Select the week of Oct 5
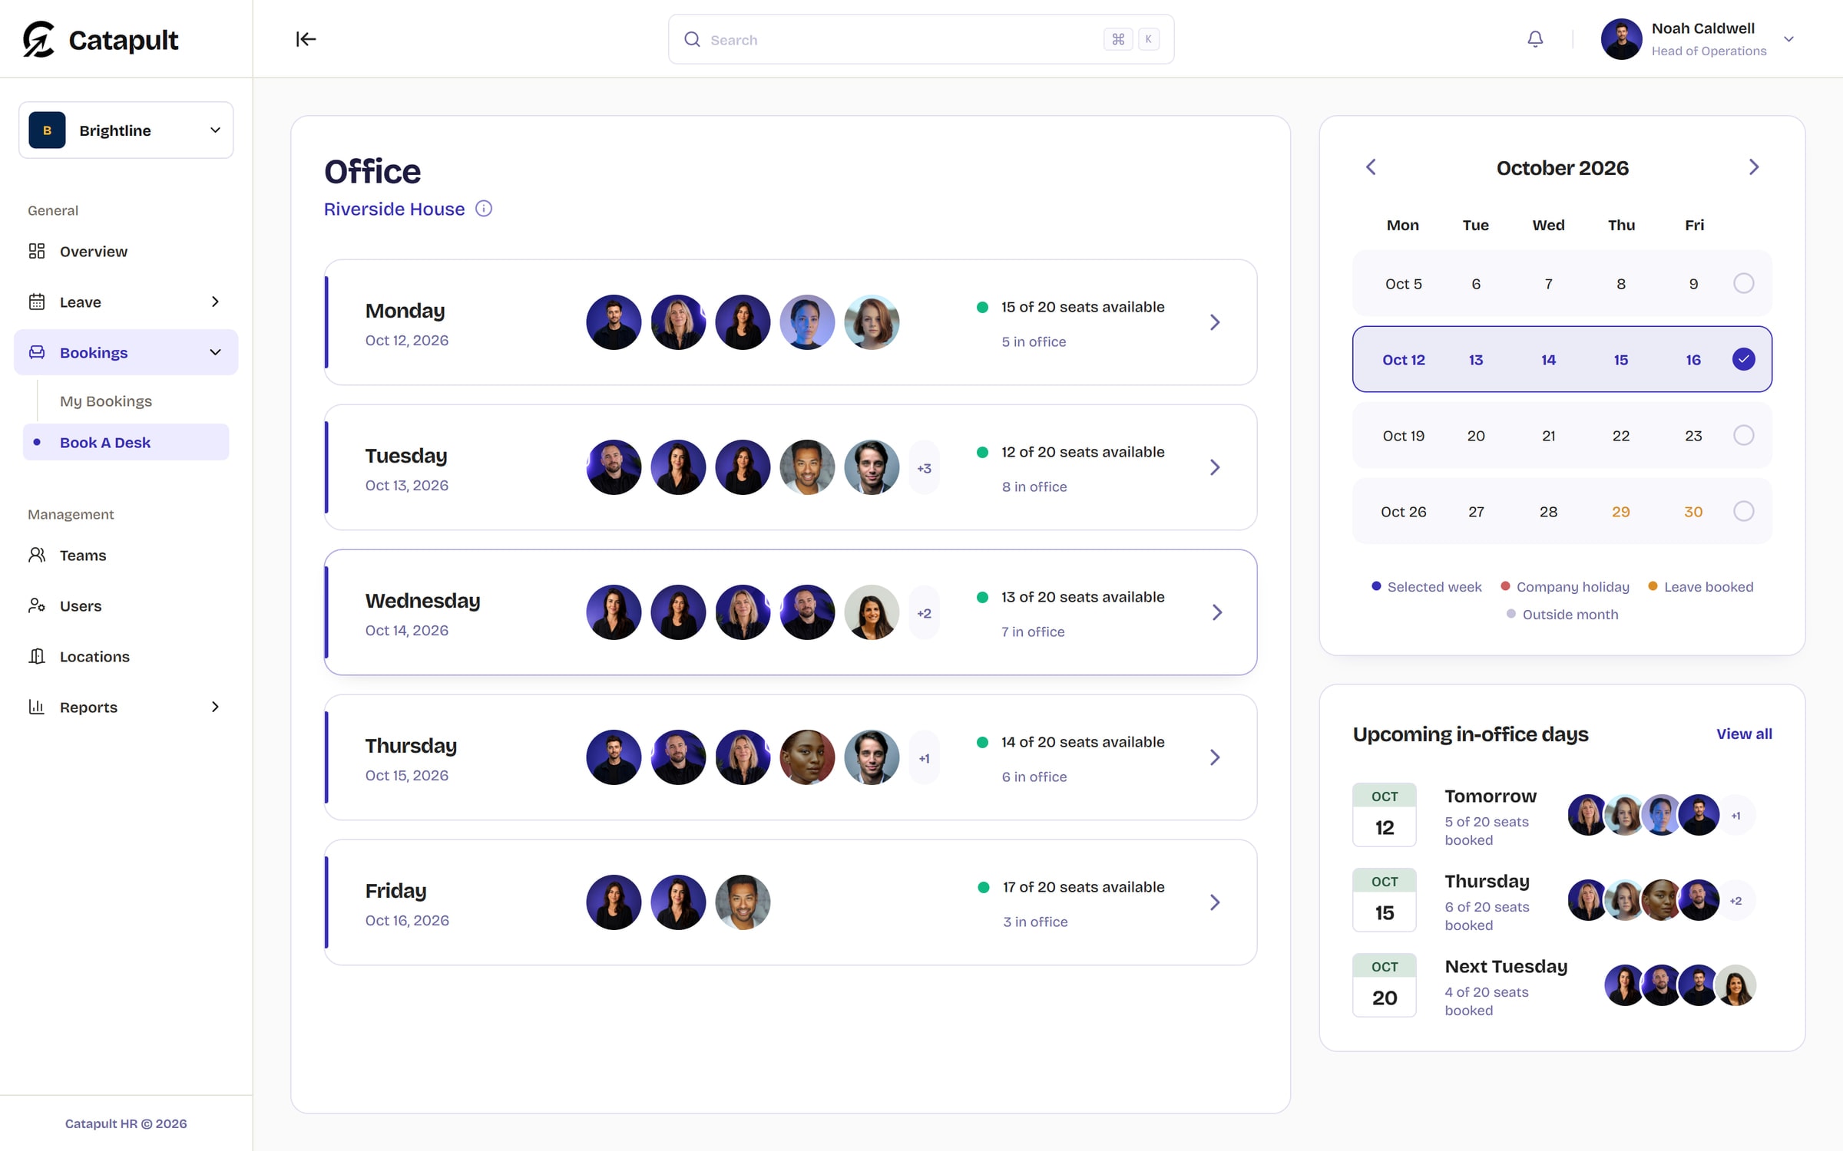 tap(1744, 283)
